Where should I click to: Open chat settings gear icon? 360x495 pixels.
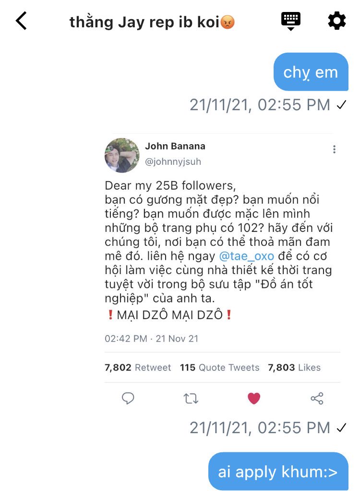pos(337,21)
